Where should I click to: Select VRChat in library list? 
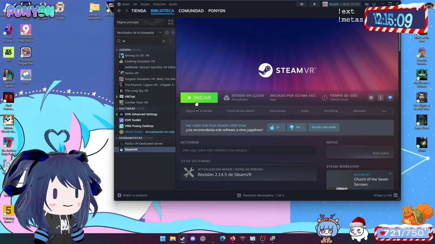coord(145,97)
